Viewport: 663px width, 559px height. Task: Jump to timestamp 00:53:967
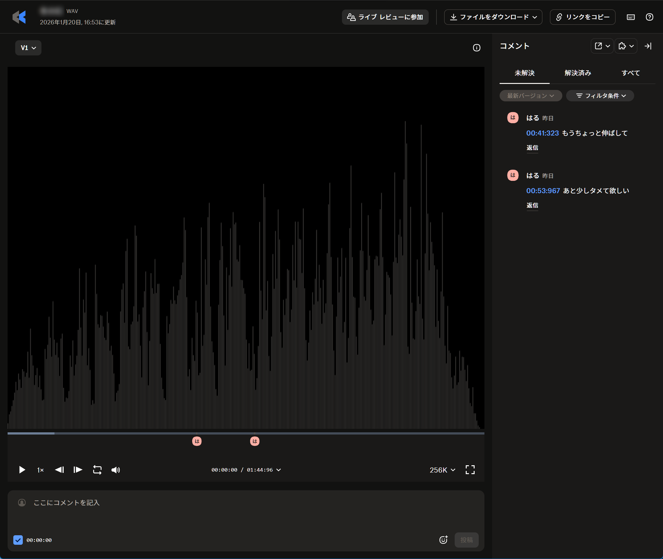pyautogui.click(x=543, y=191)
